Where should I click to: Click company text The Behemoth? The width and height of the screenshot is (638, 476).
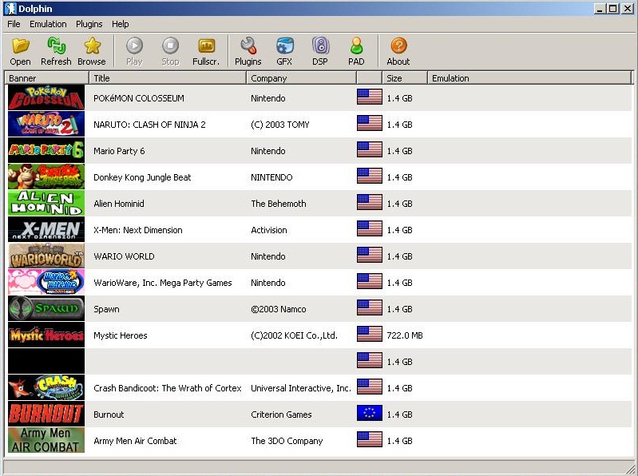tap(279, 204)
